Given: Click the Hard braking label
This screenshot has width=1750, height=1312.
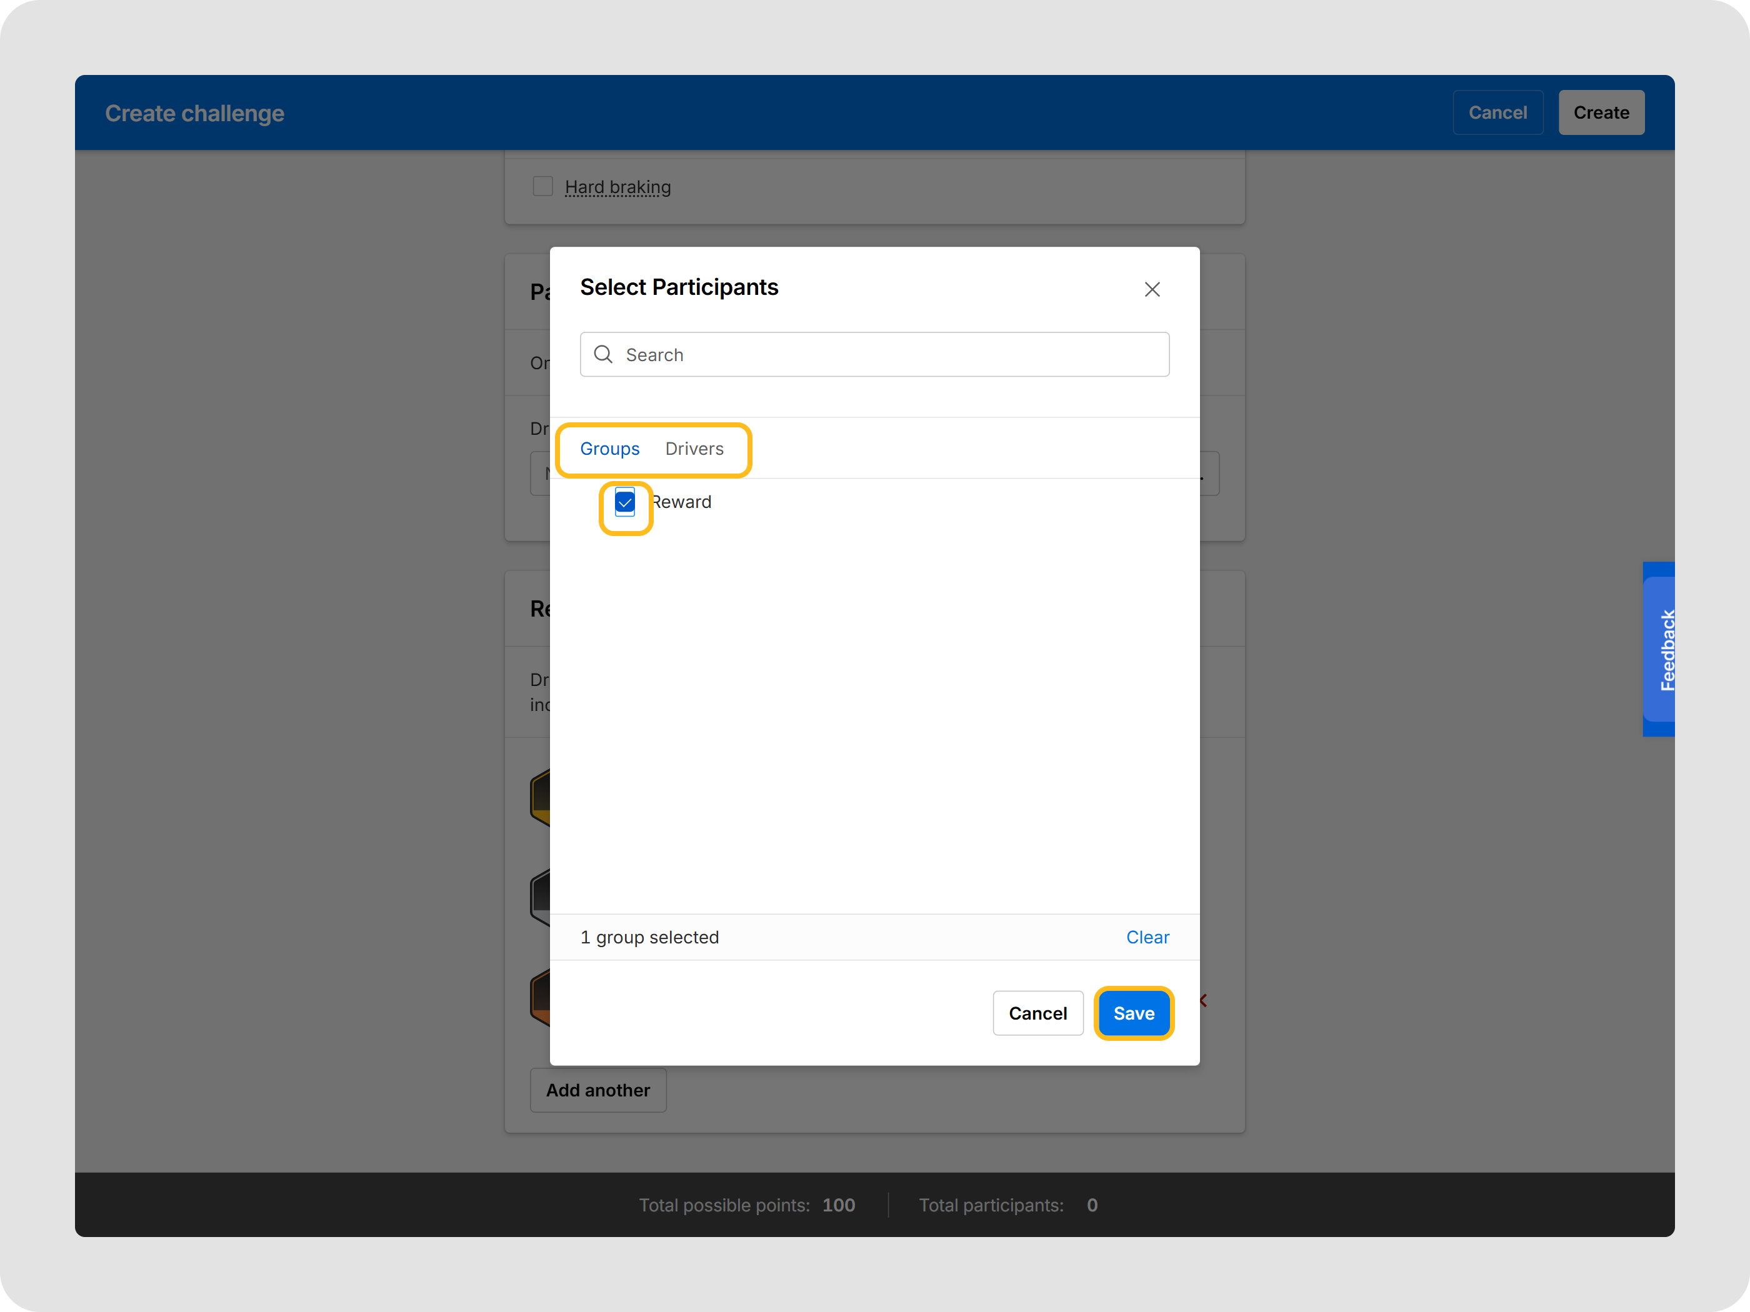Looking at the screenshot, I should tap(618, 187).
